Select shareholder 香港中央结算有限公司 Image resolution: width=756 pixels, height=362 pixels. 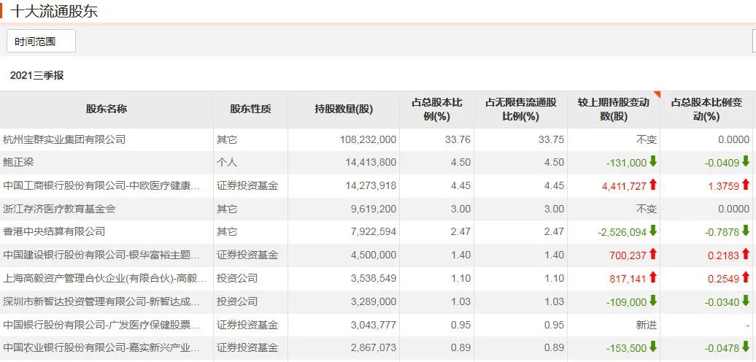tap(54, 232)
